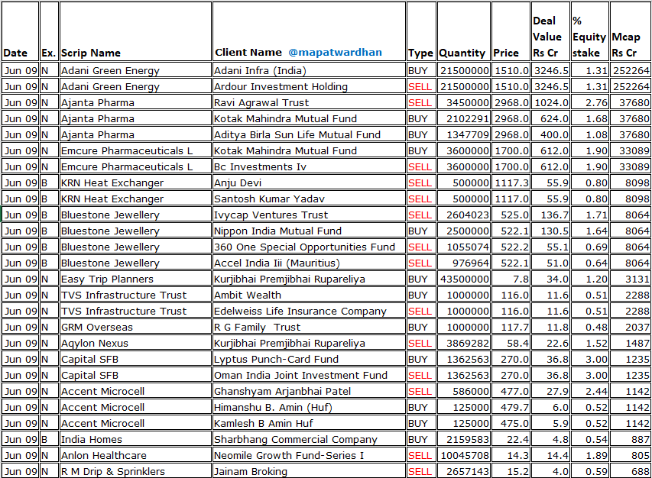The width and height of the screenshot is (652, 478).
Task: Click the Easy Trip Planners scrip cell
Action: coord(135,279)
